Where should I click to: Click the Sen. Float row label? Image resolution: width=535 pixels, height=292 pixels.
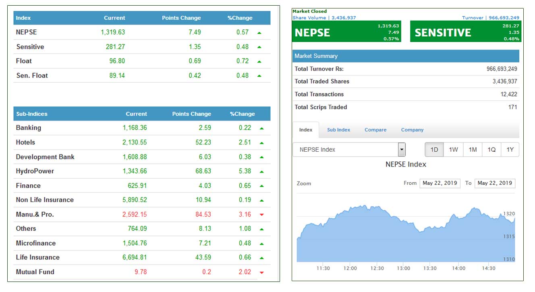coord(32,75)
